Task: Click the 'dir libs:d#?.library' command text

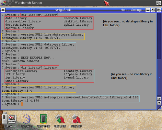Action: (x=39, y=15)
